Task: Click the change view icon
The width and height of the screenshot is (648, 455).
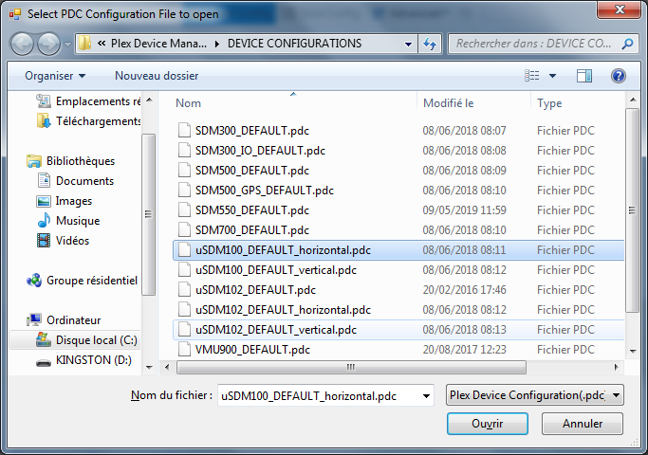Action: tap(532, 76)
